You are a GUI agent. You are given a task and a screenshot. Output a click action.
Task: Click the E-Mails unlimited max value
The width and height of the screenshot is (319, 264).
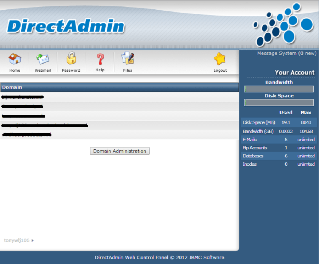click(306, 140)
